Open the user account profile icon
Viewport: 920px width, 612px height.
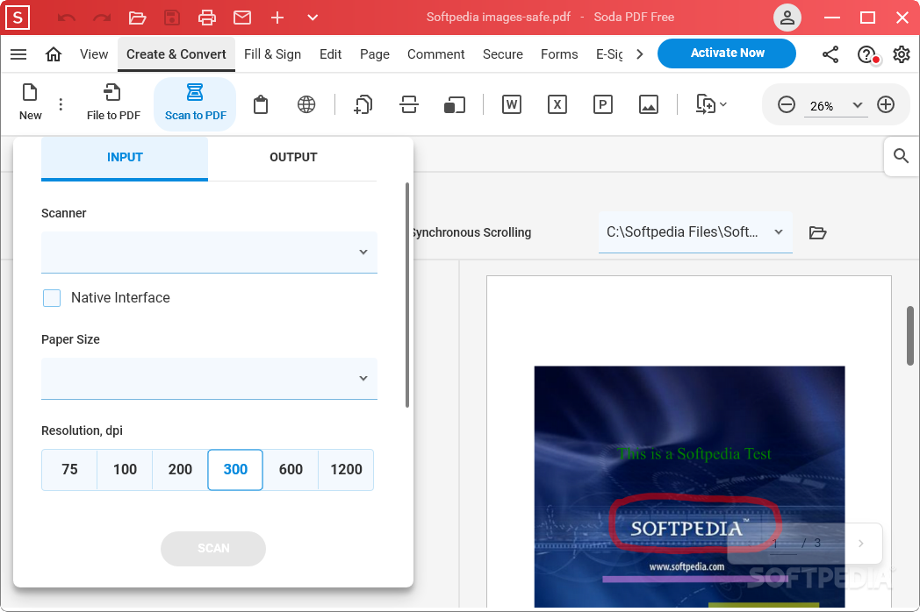pyautogui.click(x=787, y=18)
